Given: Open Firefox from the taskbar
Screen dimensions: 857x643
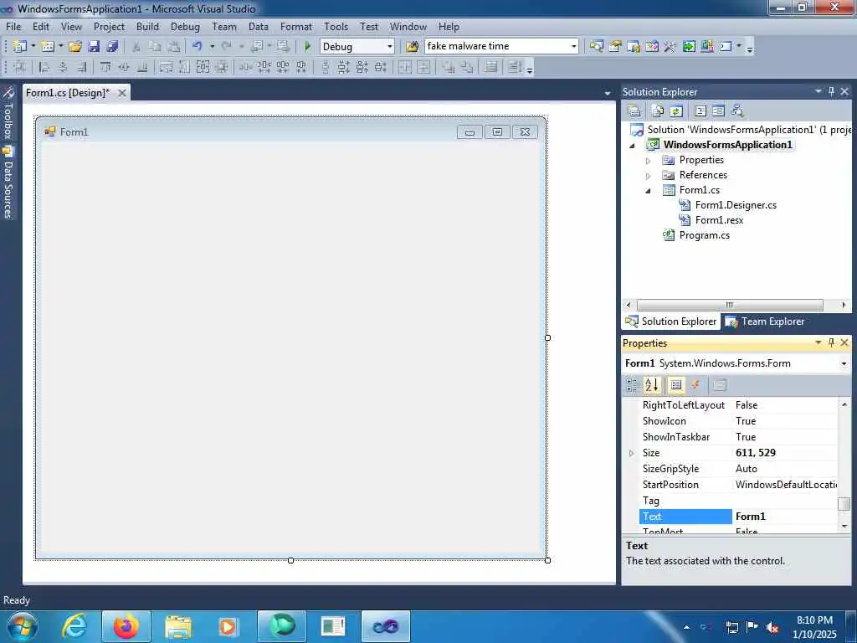Looking at the screenshot, I should click(126, 626).
